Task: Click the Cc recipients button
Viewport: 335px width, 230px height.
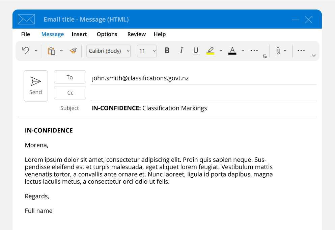Action: coord(70,93)
